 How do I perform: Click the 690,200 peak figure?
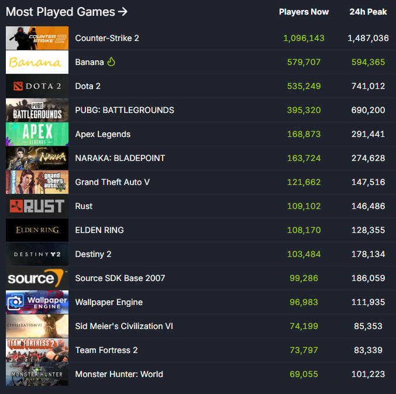point(368,110)
